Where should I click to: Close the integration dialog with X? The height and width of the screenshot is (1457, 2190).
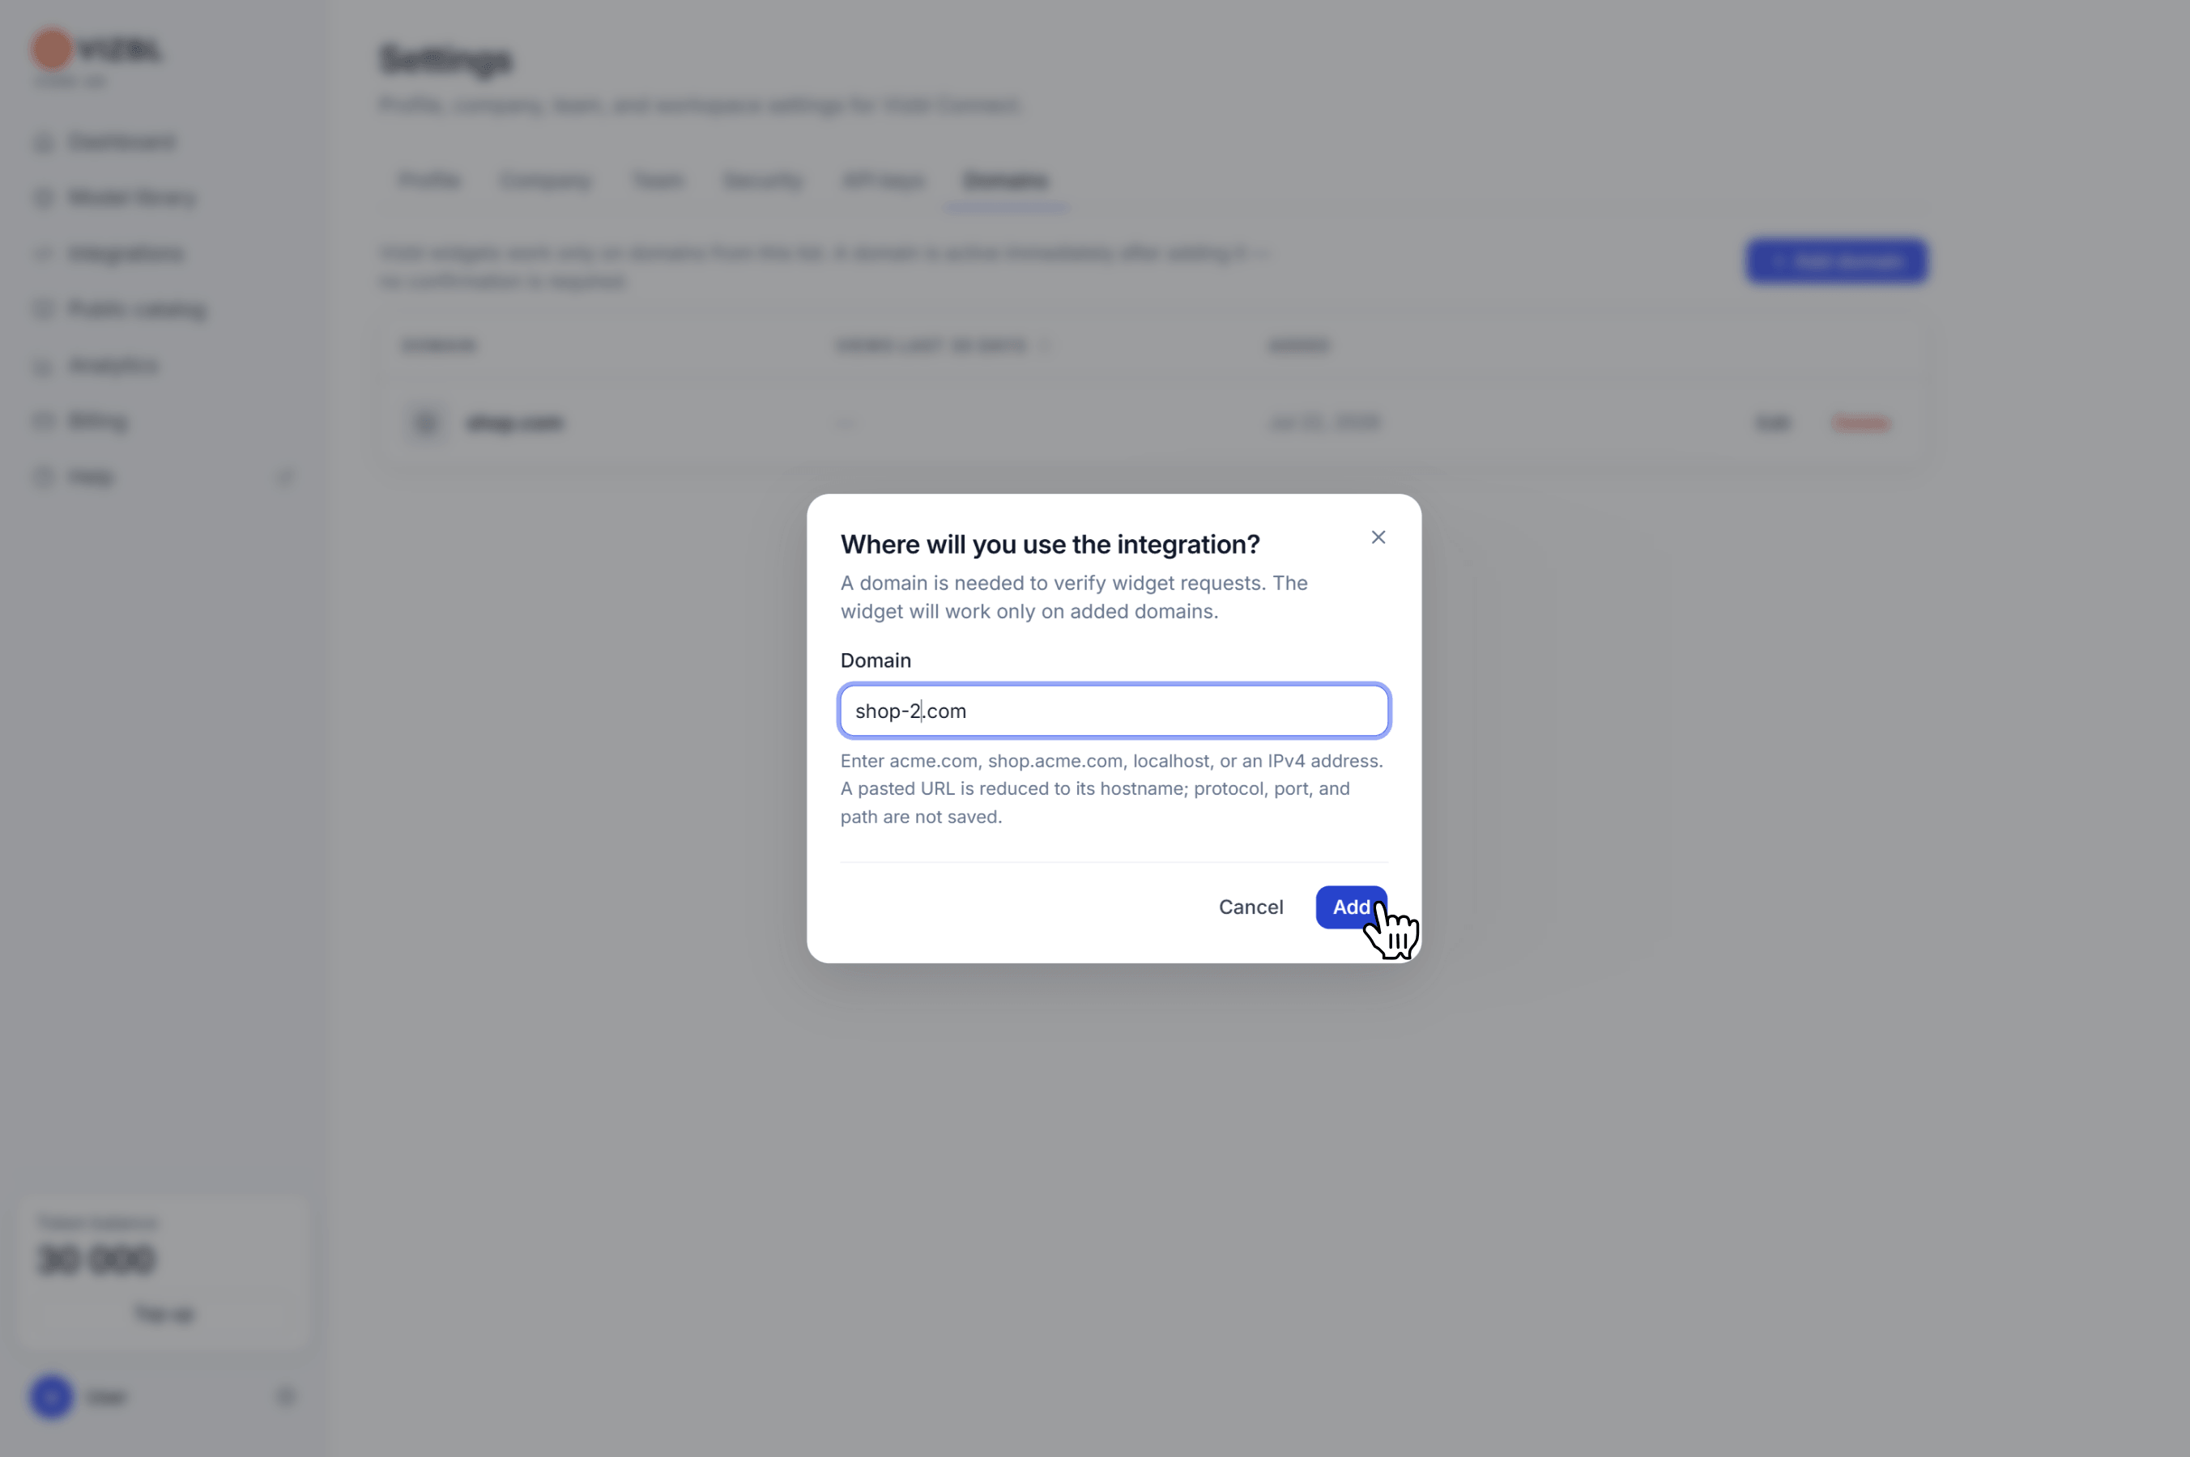point(1378,537)
